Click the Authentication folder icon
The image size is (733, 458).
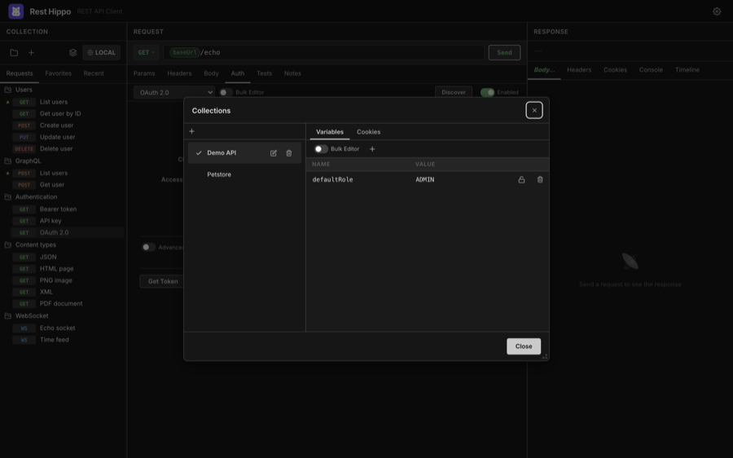(x=8, y=197)
